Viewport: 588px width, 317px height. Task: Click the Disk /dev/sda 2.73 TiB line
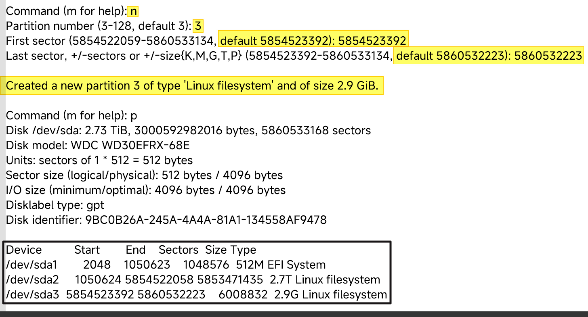(x=188, y=131)
